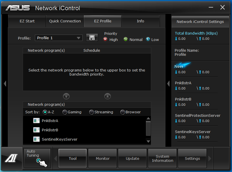This screenshot has width=232, height=172.
Task: Sort programs by Streaming
Action: coord(92,112)
